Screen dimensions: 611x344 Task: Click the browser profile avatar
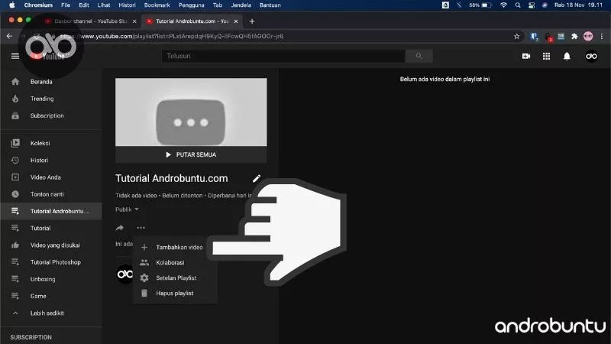(x=588, y=36)
